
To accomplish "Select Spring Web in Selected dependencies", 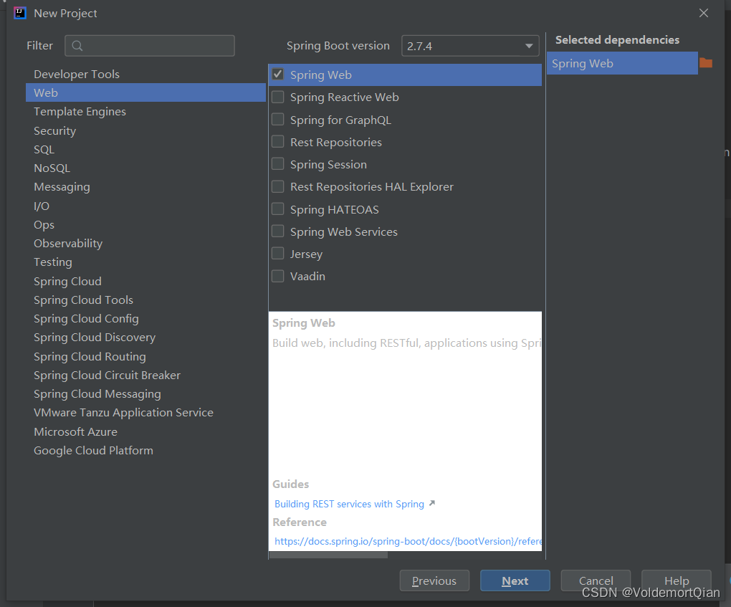I will 622,63.
